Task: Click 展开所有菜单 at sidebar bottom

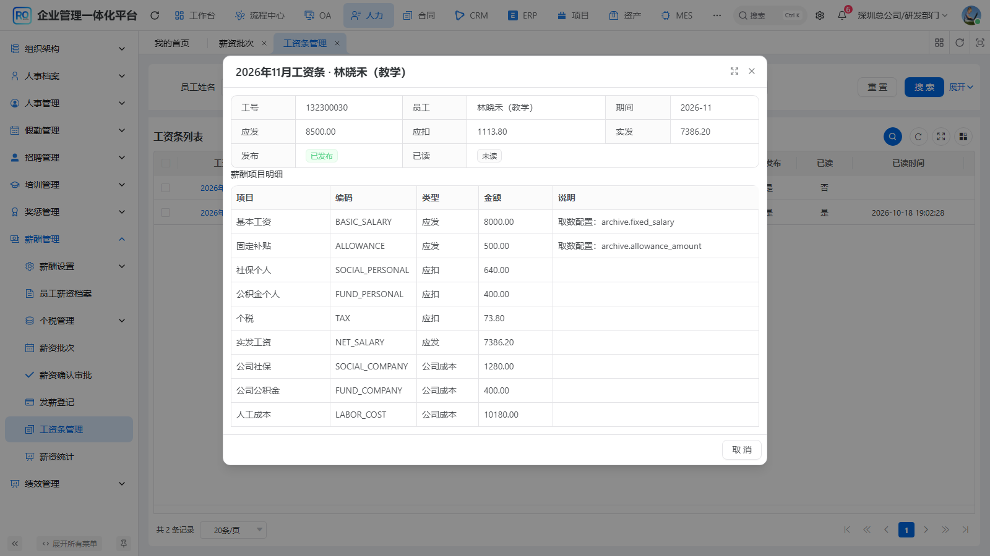Action: pos(69,544)
